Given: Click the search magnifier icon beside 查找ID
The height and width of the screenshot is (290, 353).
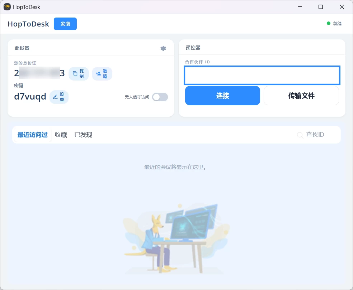Looking at the screenshot, I should click(300, 135).
